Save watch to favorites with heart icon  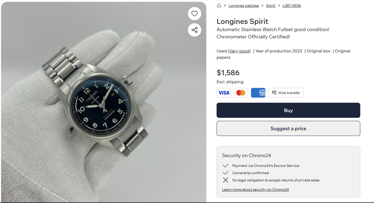195,14
